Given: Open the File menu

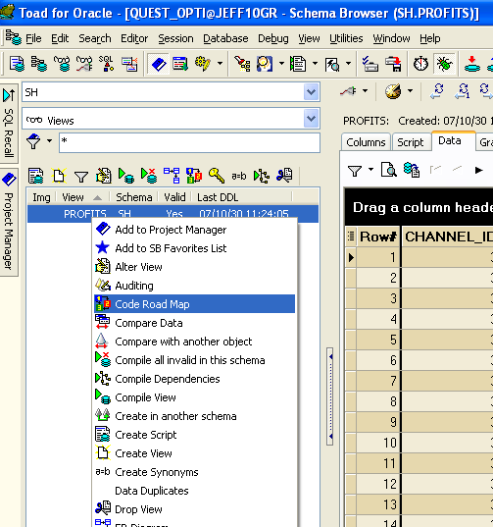Looking at the screenshot, I should coord(33,38).
